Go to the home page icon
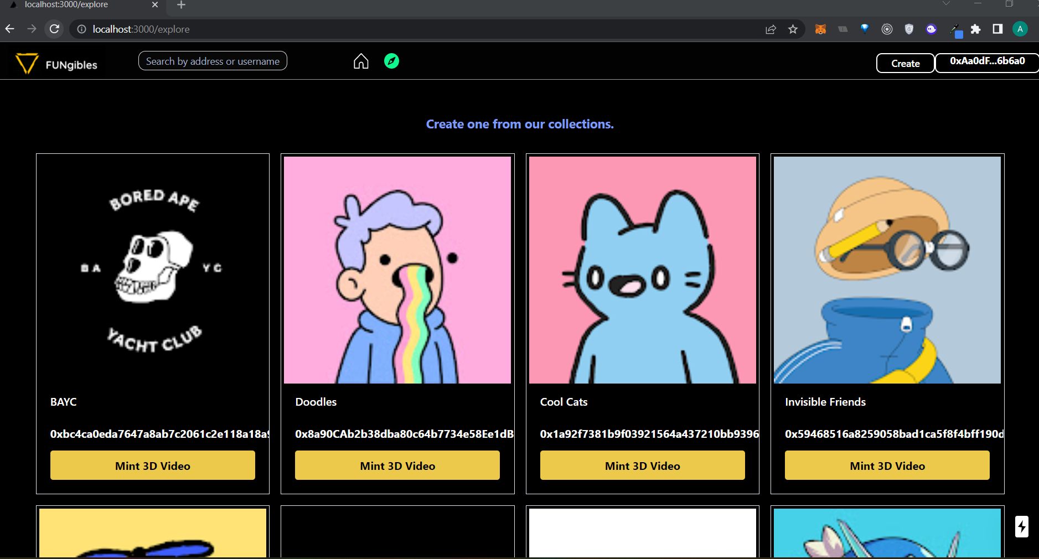Viewport: 1039px width, 559px height. (361, 61)
